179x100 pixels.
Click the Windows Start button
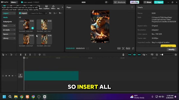point(4,97)
